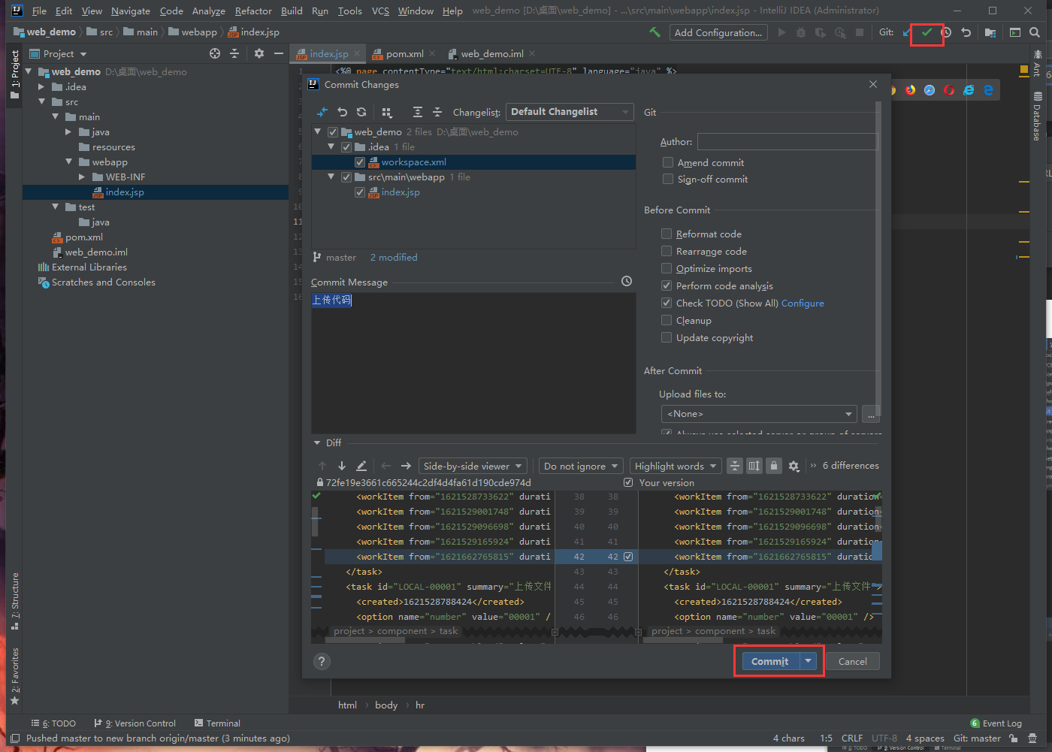The width and height of the screenshot is (1052, 752).
Task: Enable Amend commit checkbox
Action: [668, 162]
